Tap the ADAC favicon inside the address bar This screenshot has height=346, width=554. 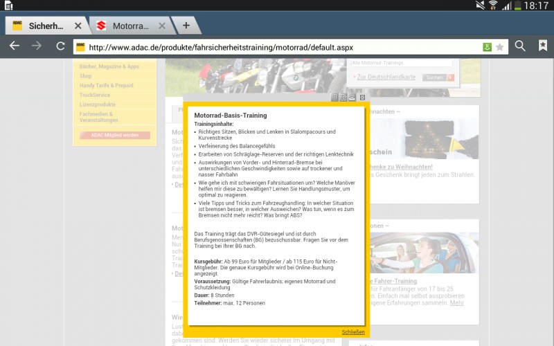tap(80, 47)
